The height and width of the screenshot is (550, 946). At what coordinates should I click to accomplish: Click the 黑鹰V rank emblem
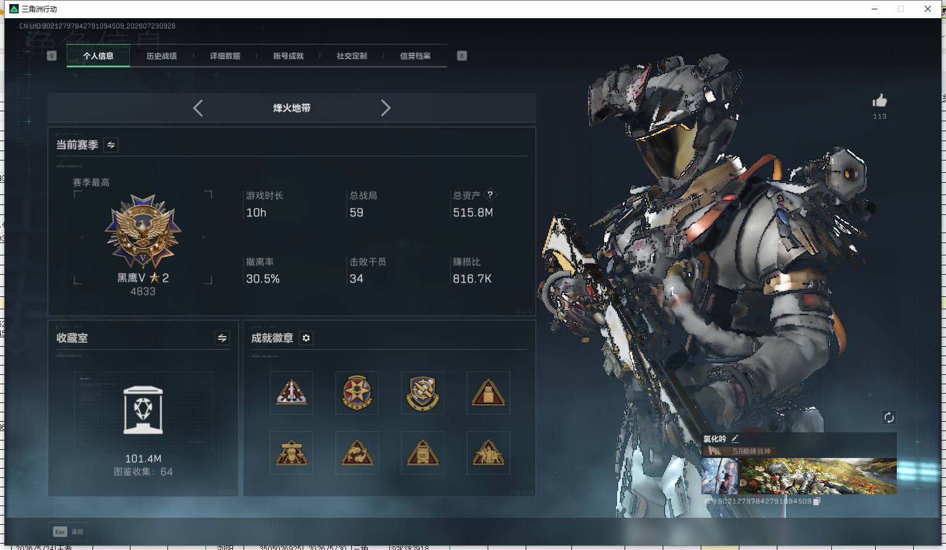(143, 232)
